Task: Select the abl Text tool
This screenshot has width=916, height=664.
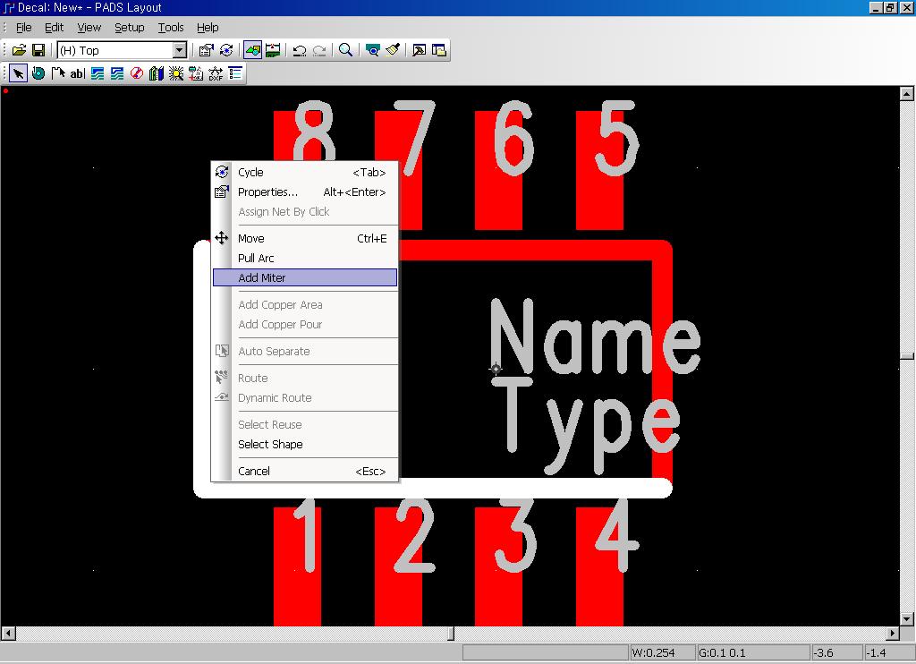Action: 78,73
